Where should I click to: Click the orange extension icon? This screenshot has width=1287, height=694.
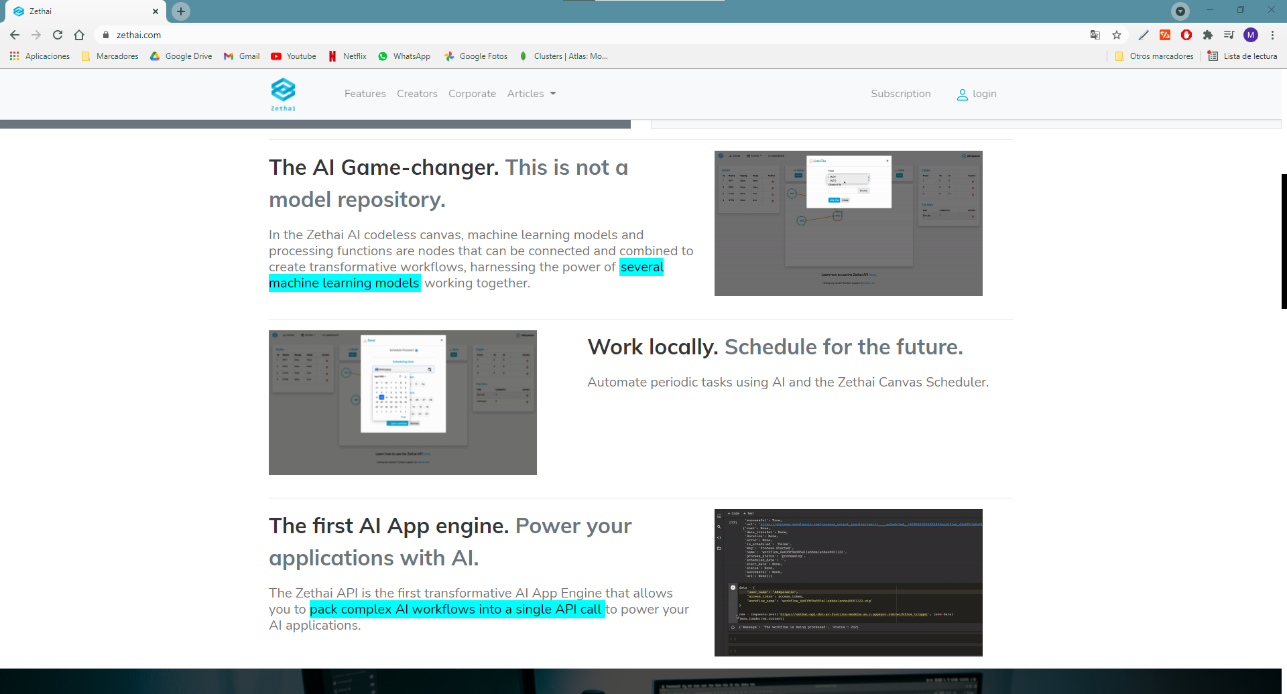pyautogui.click(x=1165, y=35)
